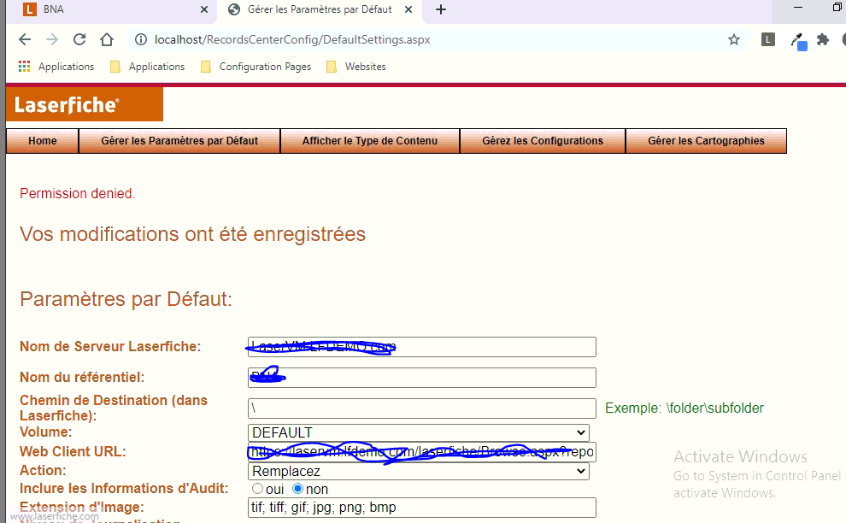Image resolution: width=846 pixels, height=523 pixels.
Task: Click the Permission denied message text
Action: (77, 193)
